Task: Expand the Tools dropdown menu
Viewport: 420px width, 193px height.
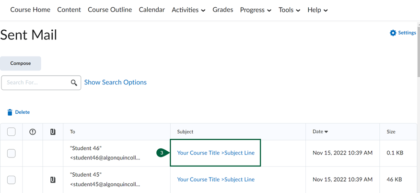Action: (289, 10)
